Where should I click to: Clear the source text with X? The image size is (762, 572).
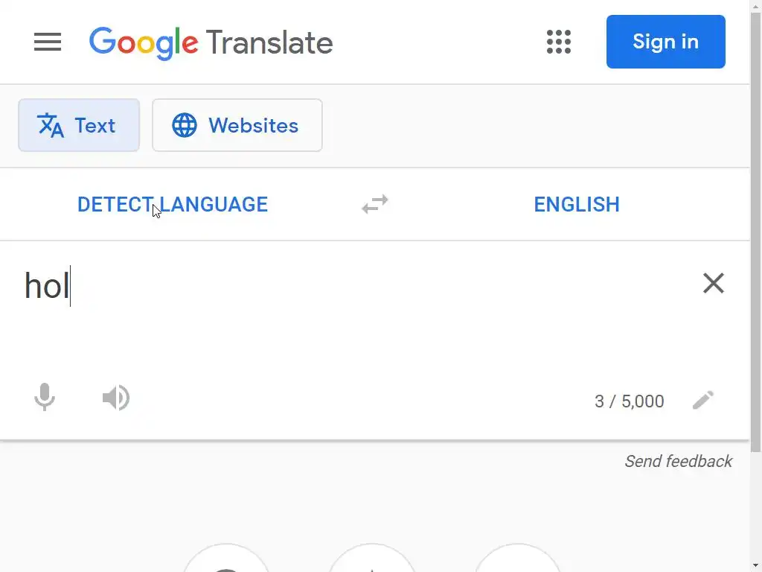point(713,283)
